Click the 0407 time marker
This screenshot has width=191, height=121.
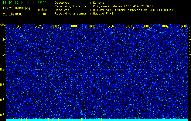[129, 26]
